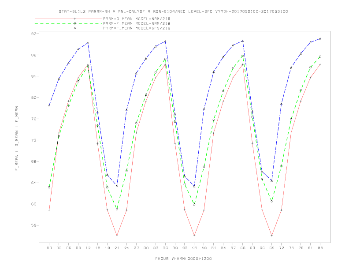349x270 pixels.
Task: Click x-axis tick label 81
Action: coord(311,248)
